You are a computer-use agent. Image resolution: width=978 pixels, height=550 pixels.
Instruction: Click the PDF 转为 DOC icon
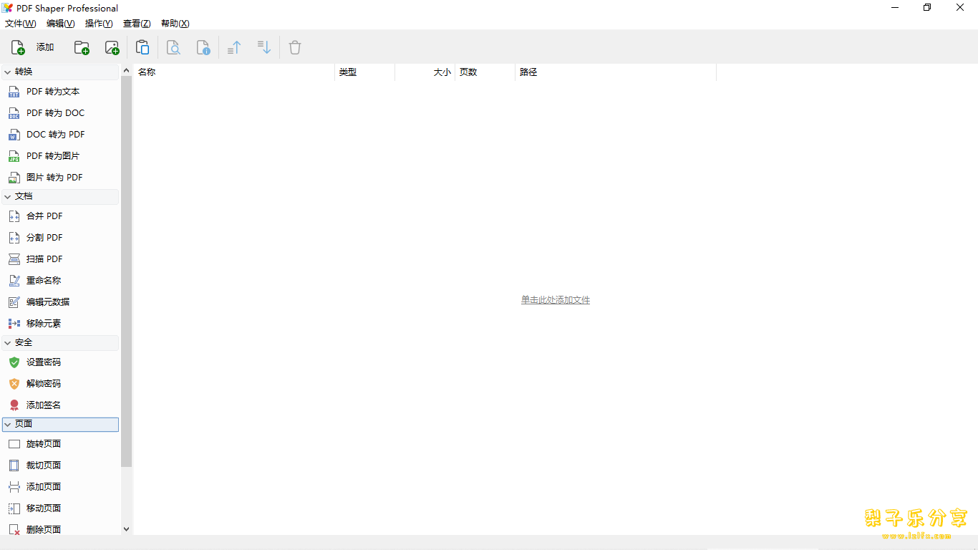pyautogui.click(x=14, y=113)
